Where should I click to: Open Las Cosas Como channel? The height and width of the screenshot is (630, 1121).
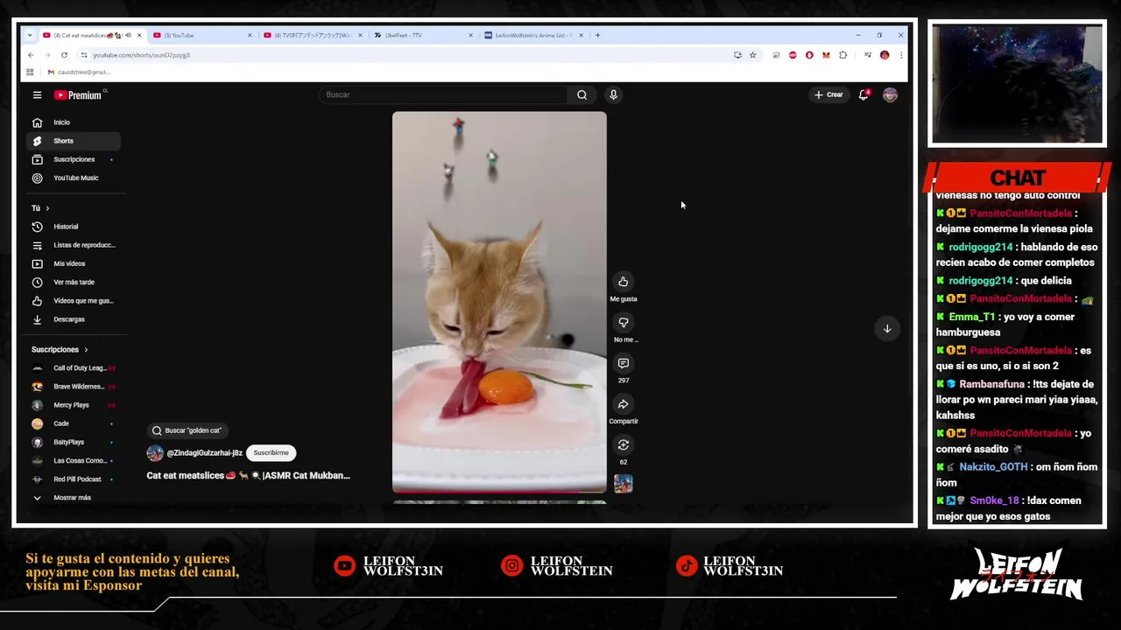pos(73,460)
